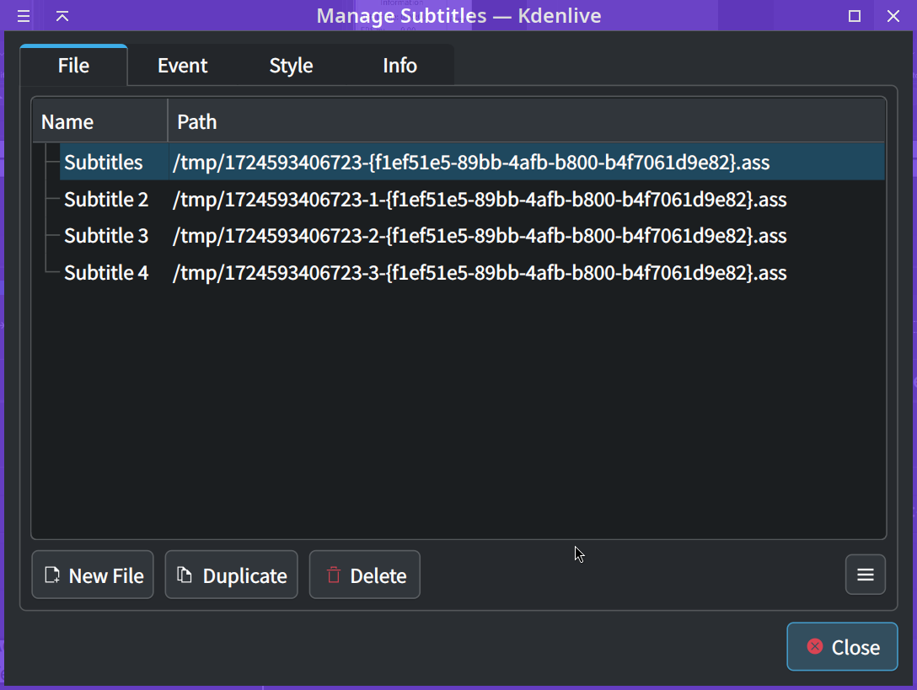Select Subtitle 2 in the list

pyautogui.click(x=106, y=200)
